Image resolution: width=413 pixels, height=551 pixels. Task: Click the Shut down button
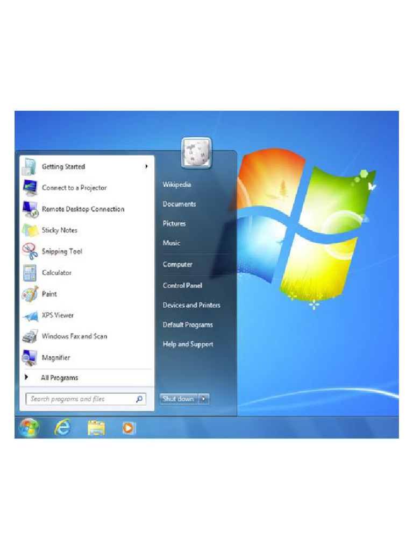[179, 399]
